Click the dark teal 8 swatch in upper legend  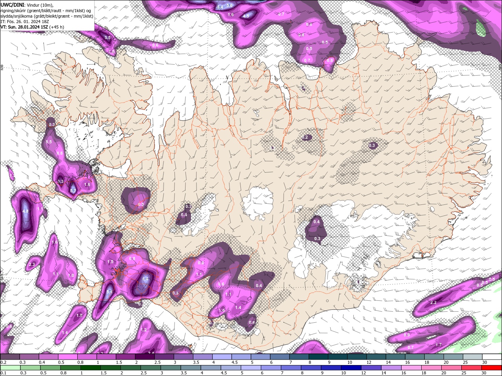(x=318, y=357)
